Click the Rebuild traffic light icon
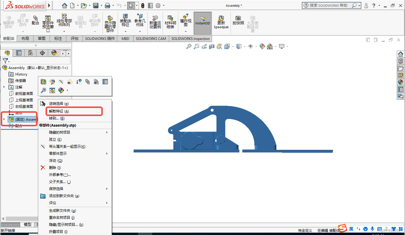 tap(143, 6)
